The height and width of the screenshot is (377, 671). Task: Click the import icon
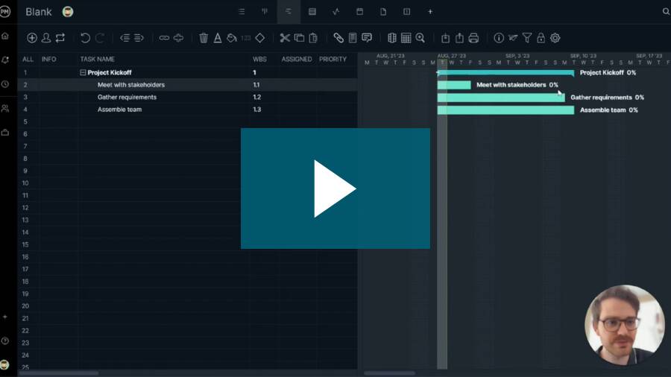(446, 38)
